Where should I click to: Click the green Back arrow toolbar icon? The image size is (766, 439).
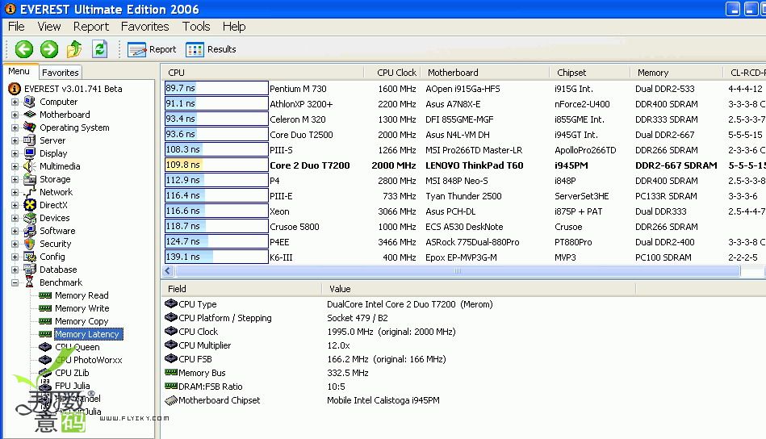(24, 49)
